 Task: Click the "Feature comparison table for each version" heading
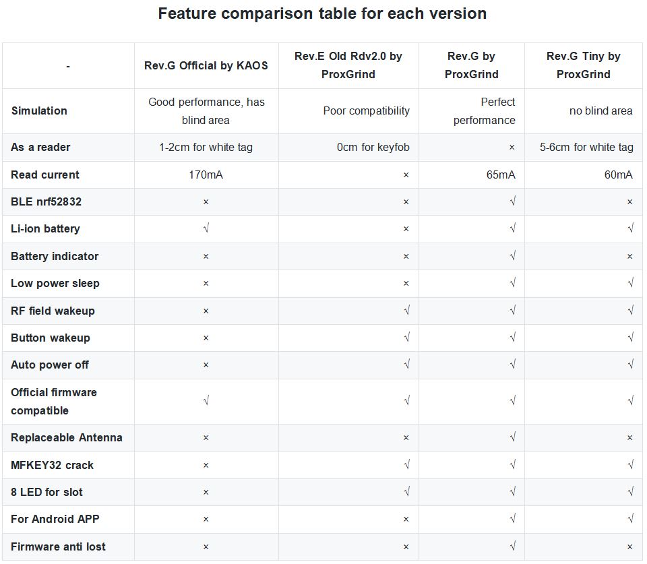pos(322,13)
